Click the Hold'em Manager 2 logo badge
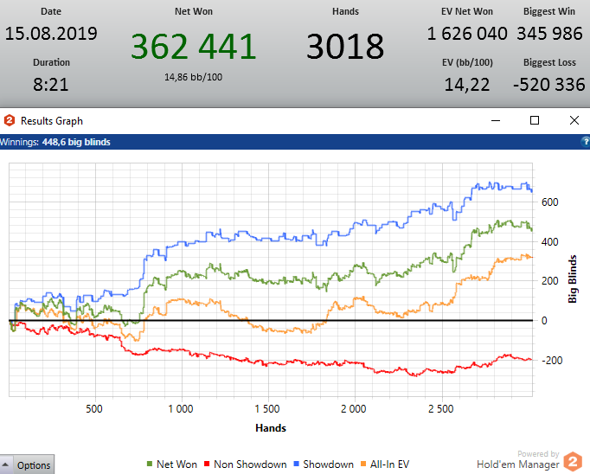590x474 pixels. [x=573, y=461]
